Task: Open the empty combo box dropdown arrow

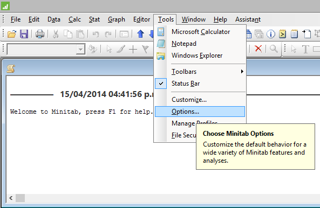Action: tap(81, 49)
